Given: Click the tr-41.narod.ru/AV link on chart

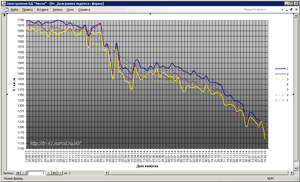Looking at the screenshot, I should [55, 143].
